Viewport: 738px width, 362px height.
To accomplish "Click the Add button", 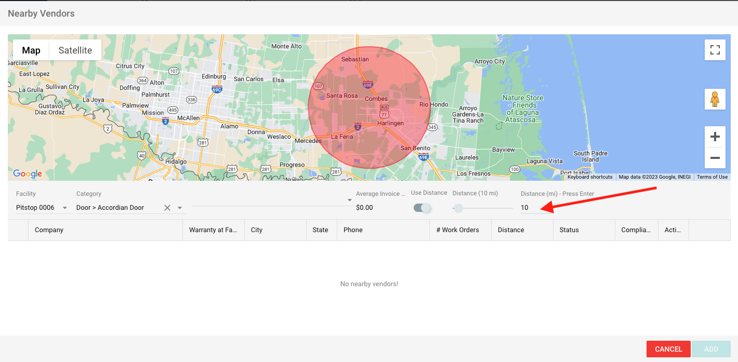I will point(711,349).
